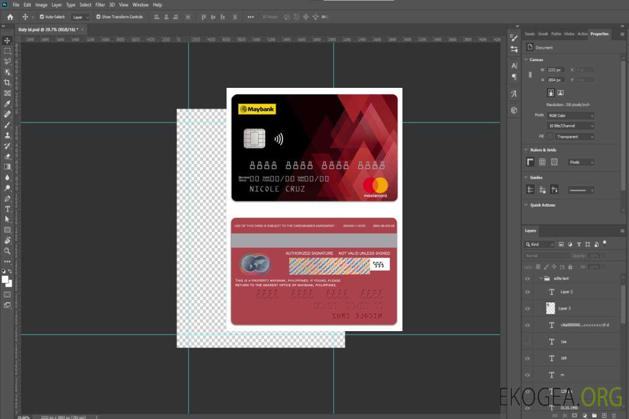Switch to the Actions panel tab
This screenshot has width=629, height=419.
coord(582,34)
